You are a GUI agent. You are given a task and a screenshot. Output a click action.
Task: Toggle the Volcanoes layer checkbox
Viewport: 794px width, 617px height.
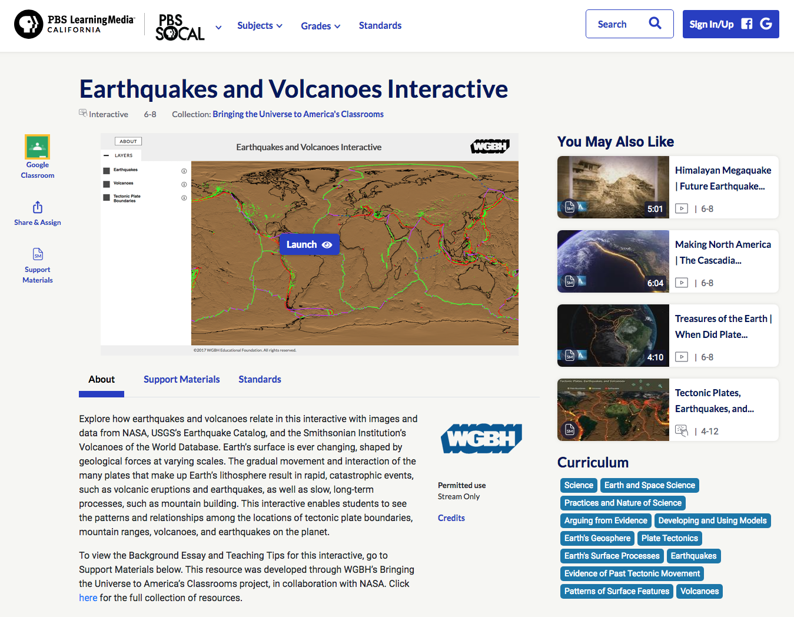(107, 183)
